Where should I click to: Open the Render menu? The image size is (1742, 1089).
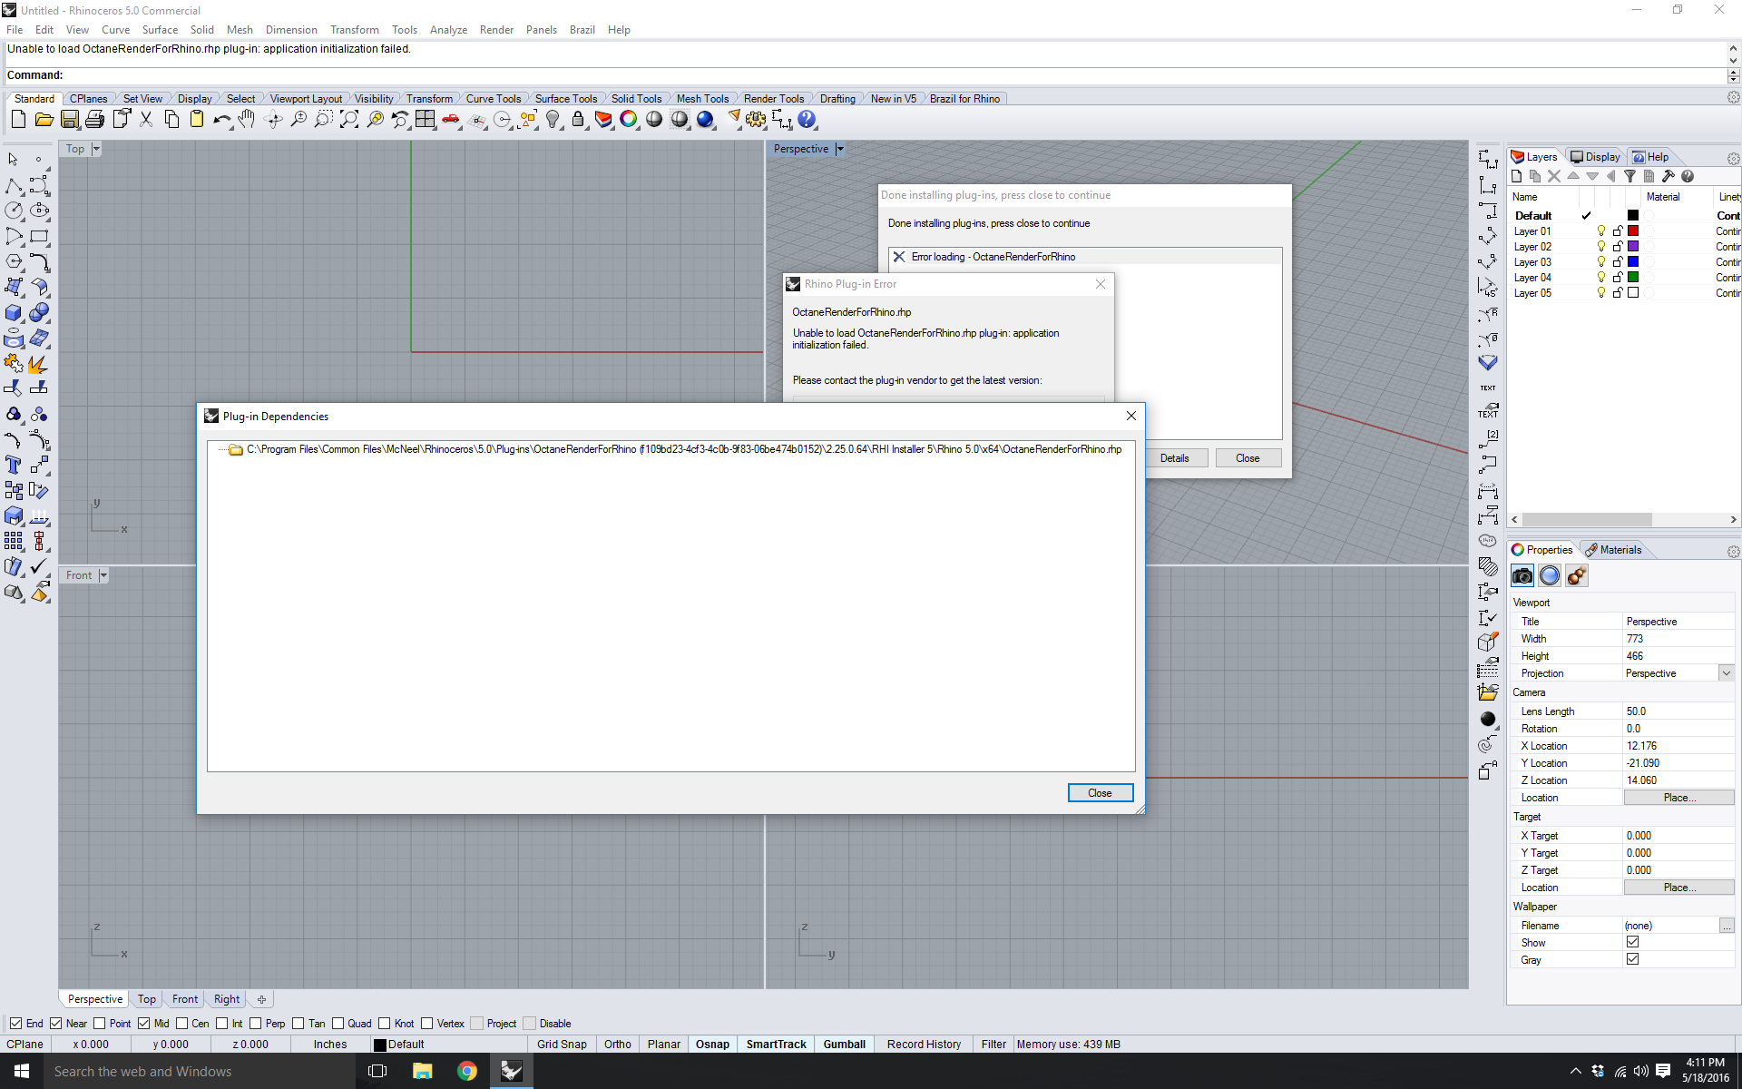click(496, 30)
